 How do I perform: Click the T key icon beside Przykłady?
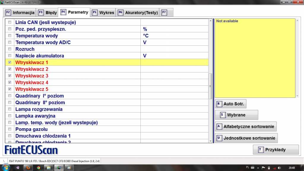tap(261, 150)
